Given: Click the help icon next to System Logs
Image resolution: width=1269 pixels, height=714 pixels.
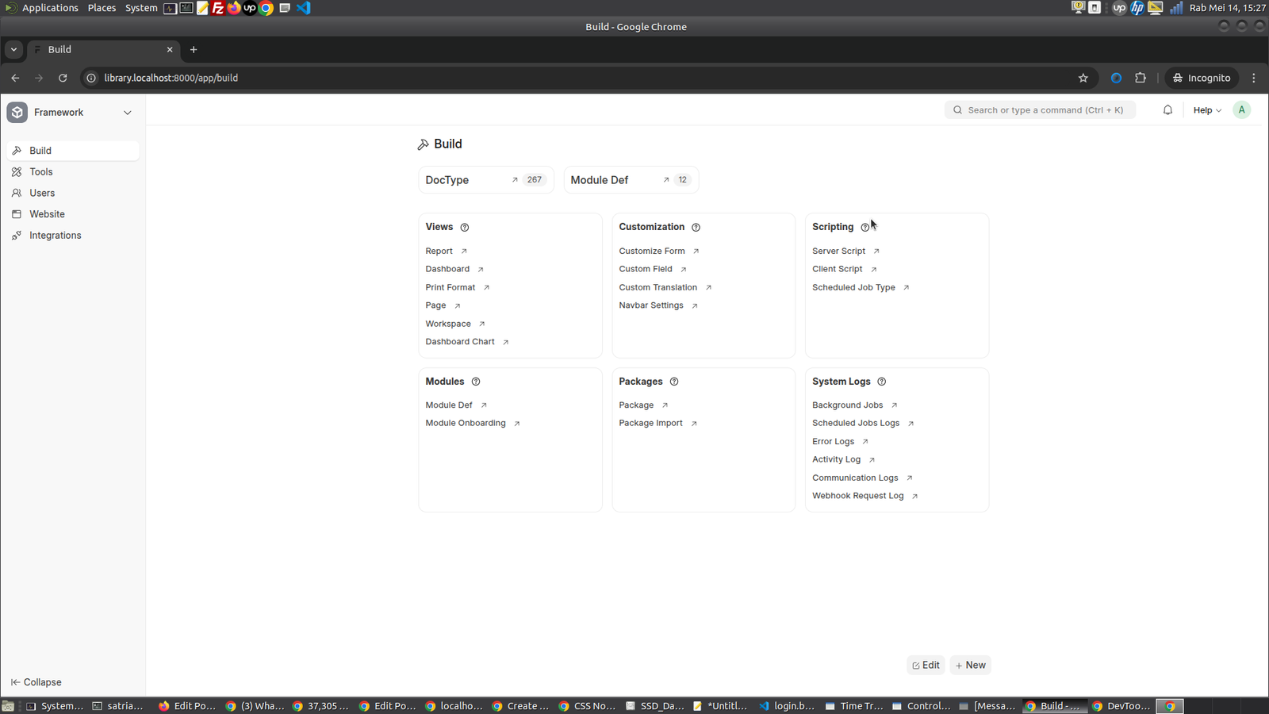Looking at the screenshot, I should tap(881, 382).
